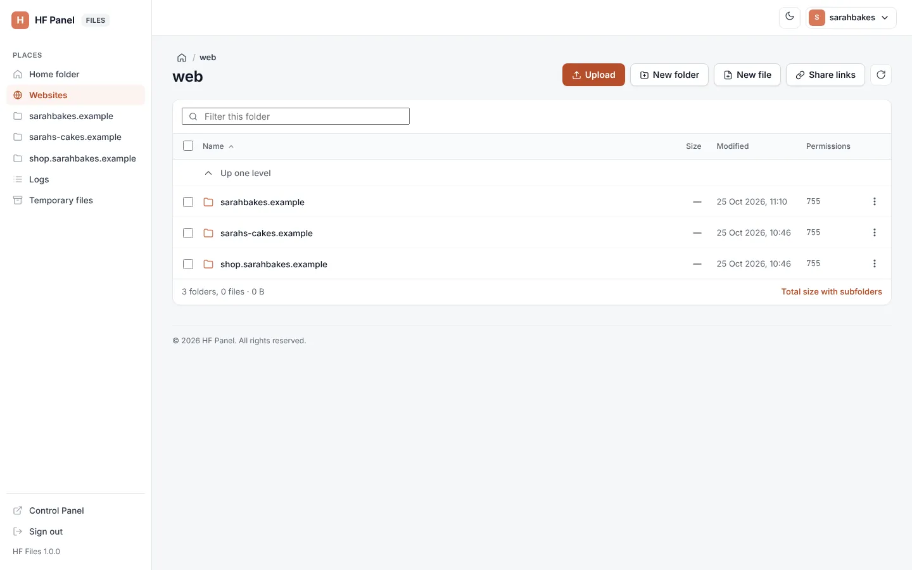Toggle dark mode with the moon icon
Viewport: 912px width, 570px height.
pos(790,17)
